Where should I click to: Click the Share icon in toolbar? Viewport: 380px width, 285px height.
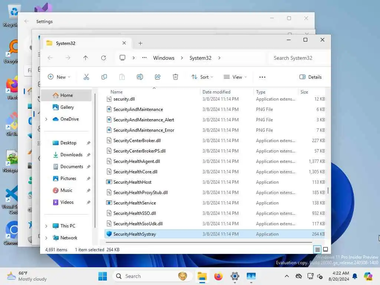pyautogui.click(x=157, y=77)
